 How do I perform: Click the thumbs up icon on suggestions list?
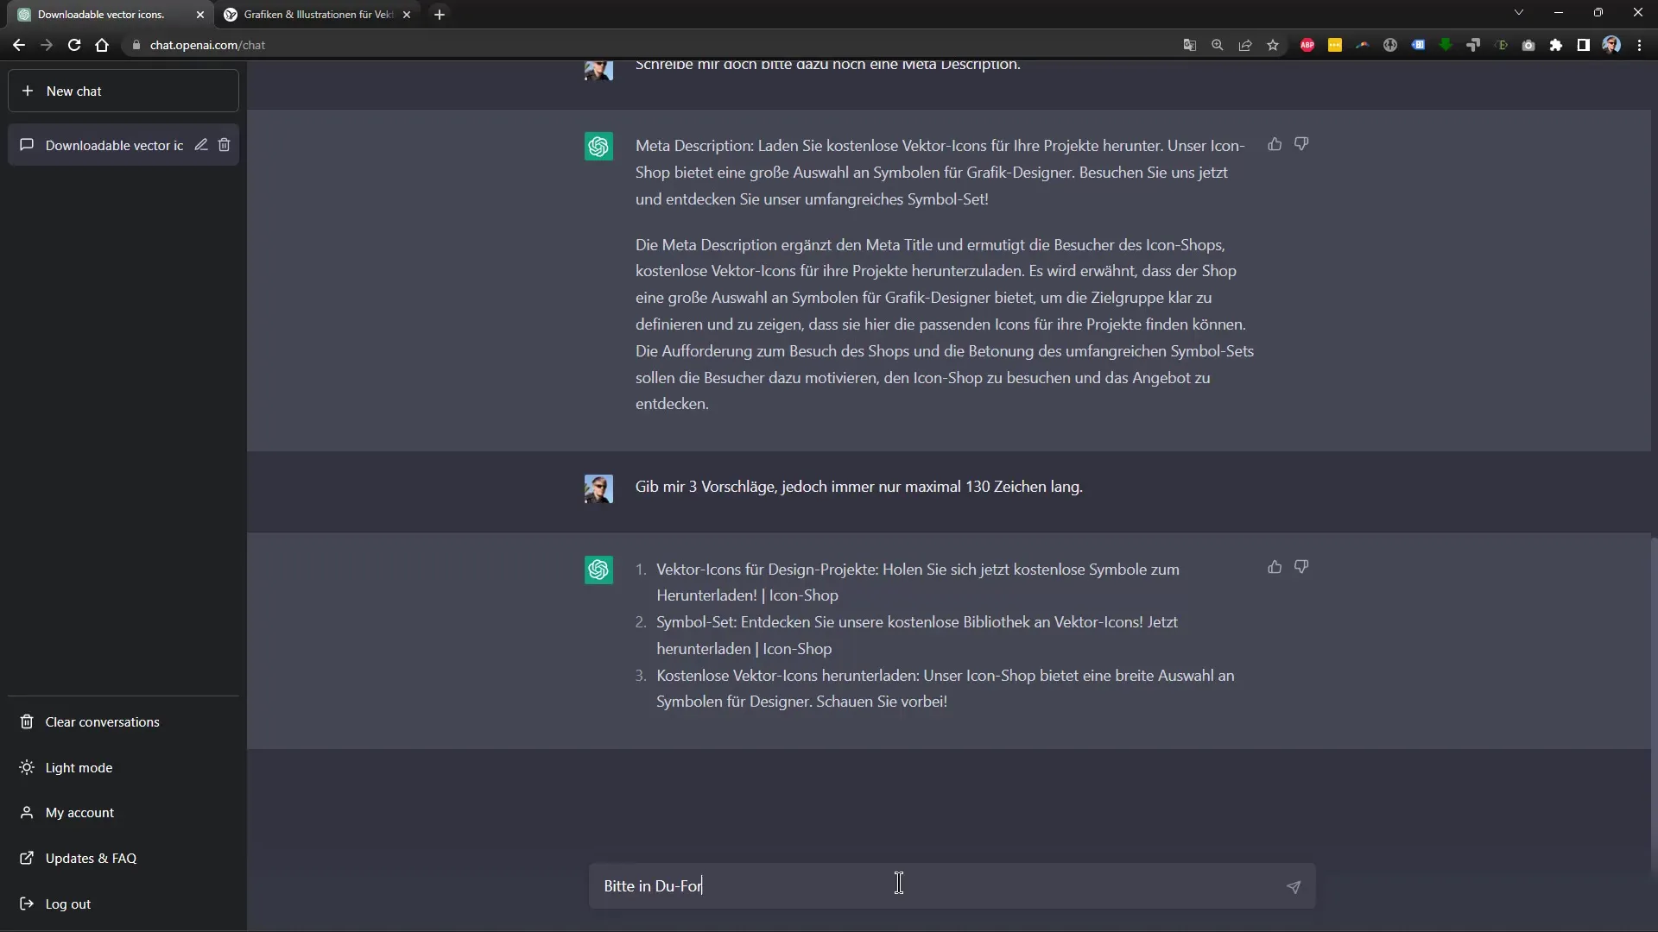pyautogui.click(x=1275, y=567)
